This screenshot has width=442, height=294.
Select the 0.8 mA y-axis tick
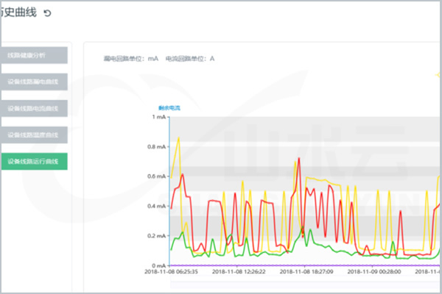[x=155, y=147]
